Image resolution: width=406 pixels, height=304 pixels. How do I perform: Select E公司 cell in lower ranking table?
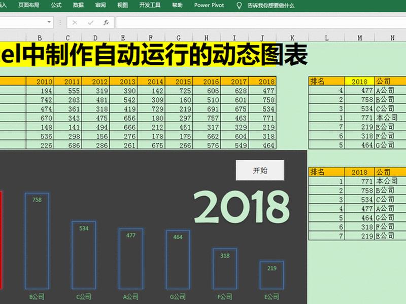pos(390,236)
